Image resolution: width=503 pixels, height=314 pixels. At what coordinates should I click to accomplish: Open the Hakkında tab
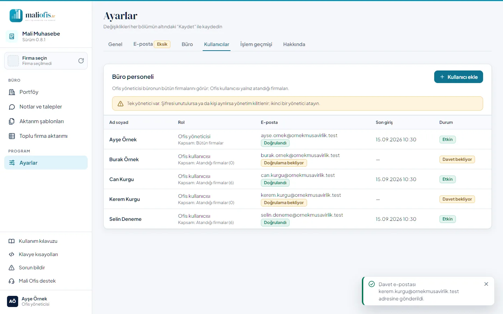click(294, 44)
